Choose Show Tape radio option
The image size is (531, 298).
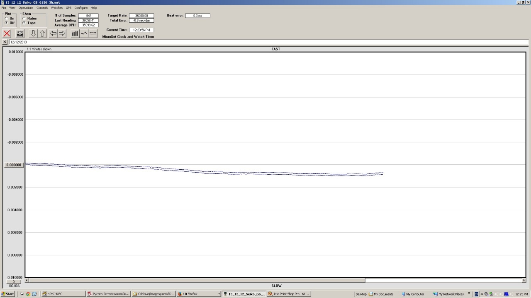click(x=24, y=23)
